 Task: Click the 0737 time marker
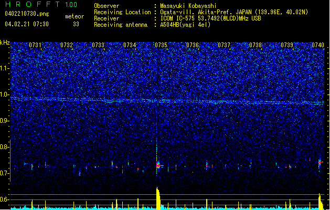point(224,45)
